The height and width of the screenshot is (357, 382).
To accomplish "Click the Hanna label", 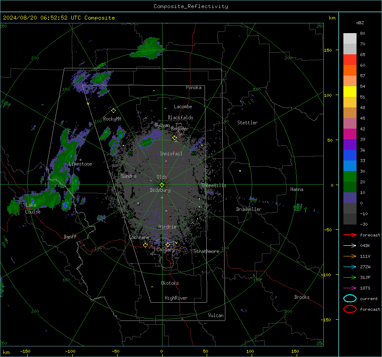I will click(x=297, y=189).
